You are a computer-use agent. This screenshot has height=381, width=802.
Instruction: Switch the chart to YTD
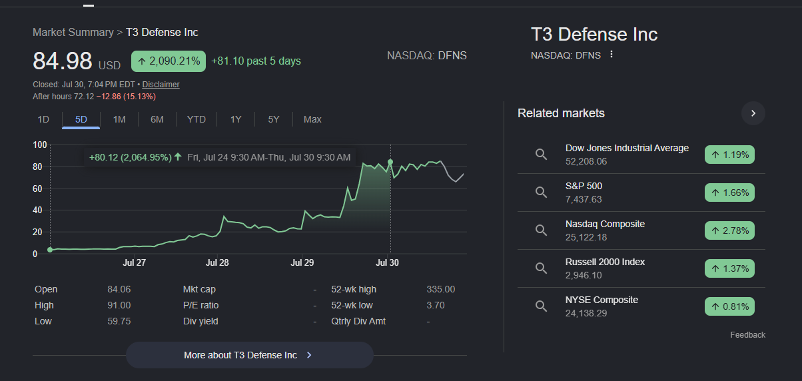pyautogui.click(x=197, y=119)
